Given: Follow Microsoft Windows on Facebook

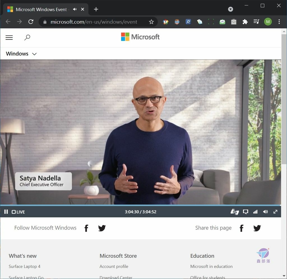Looking at the screenshot, I should coord(86,228).
